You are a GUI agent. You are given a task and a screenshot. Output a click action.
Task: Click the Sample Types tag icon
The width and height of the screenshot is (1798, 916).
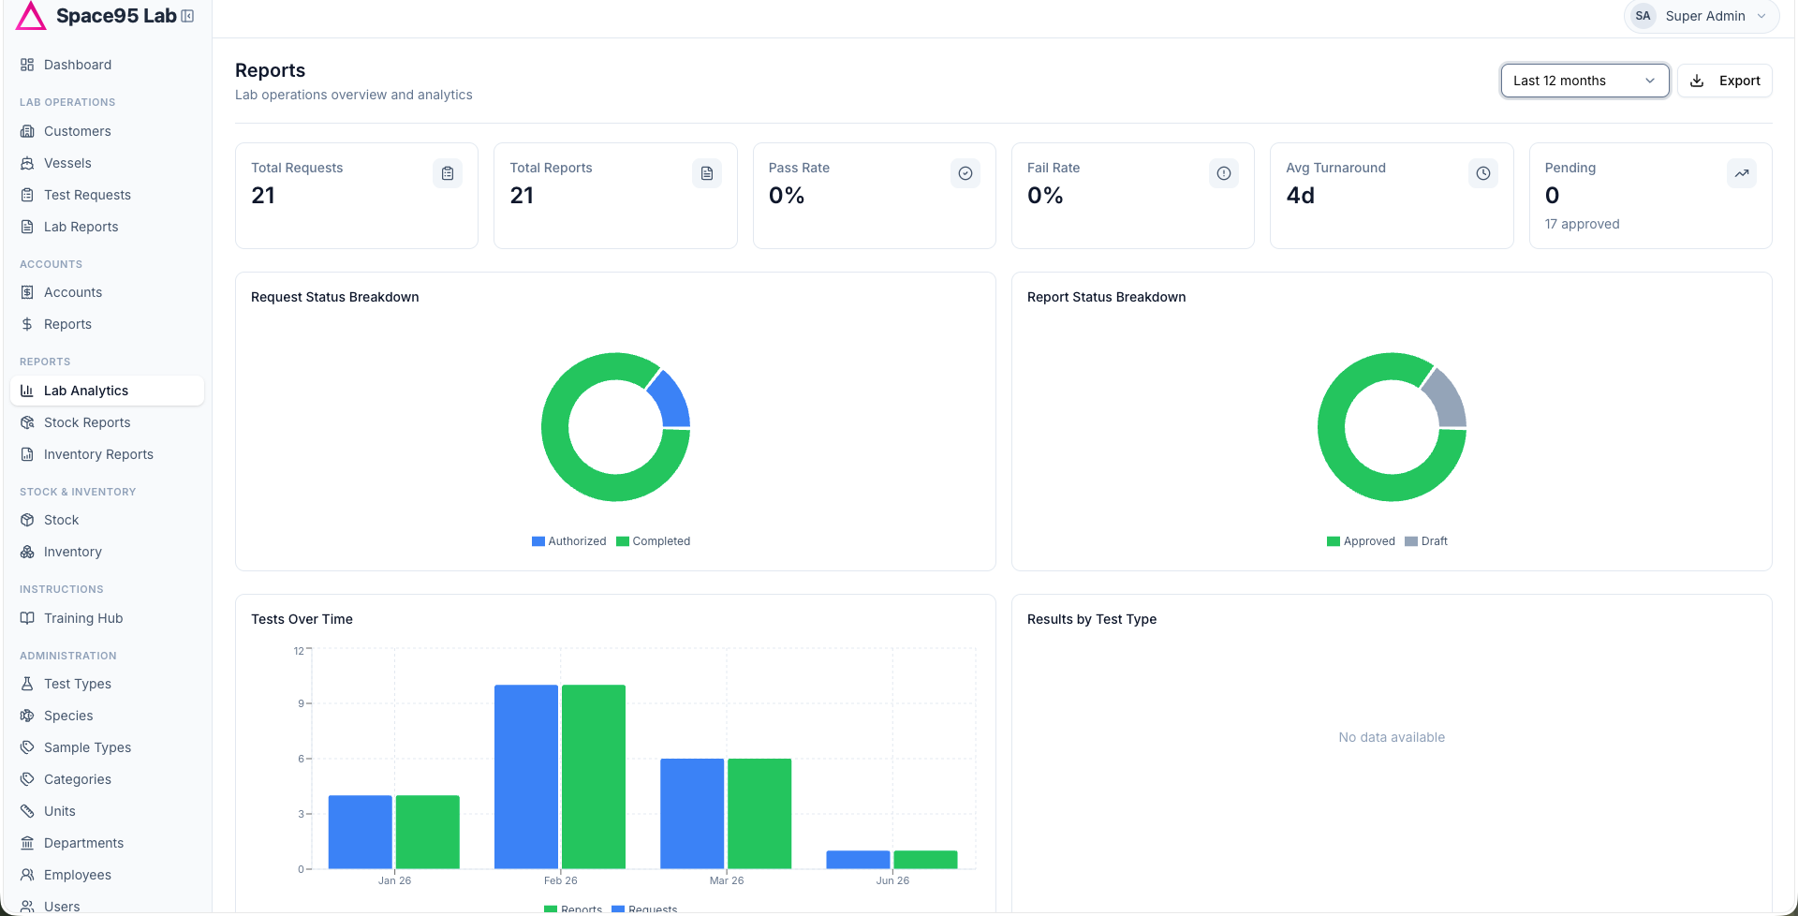pyautogui.click(x=27, y=747)
